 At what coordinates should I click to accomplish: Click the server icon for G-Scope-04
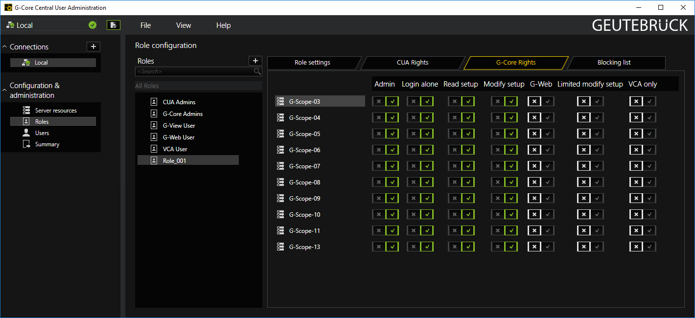coord(280,117)
